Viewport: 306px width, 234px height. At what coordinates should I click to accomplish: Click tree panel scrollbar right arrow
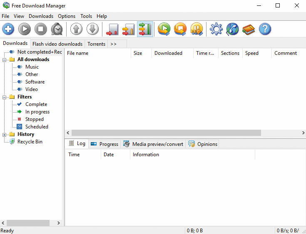[x=59, y=223]
